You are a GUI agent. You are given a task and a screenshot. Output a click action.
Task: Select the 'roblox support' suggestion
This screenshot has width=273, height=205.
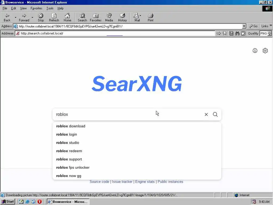(137, 159)
